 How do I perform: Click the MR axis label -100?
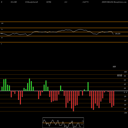coord(125,113)
